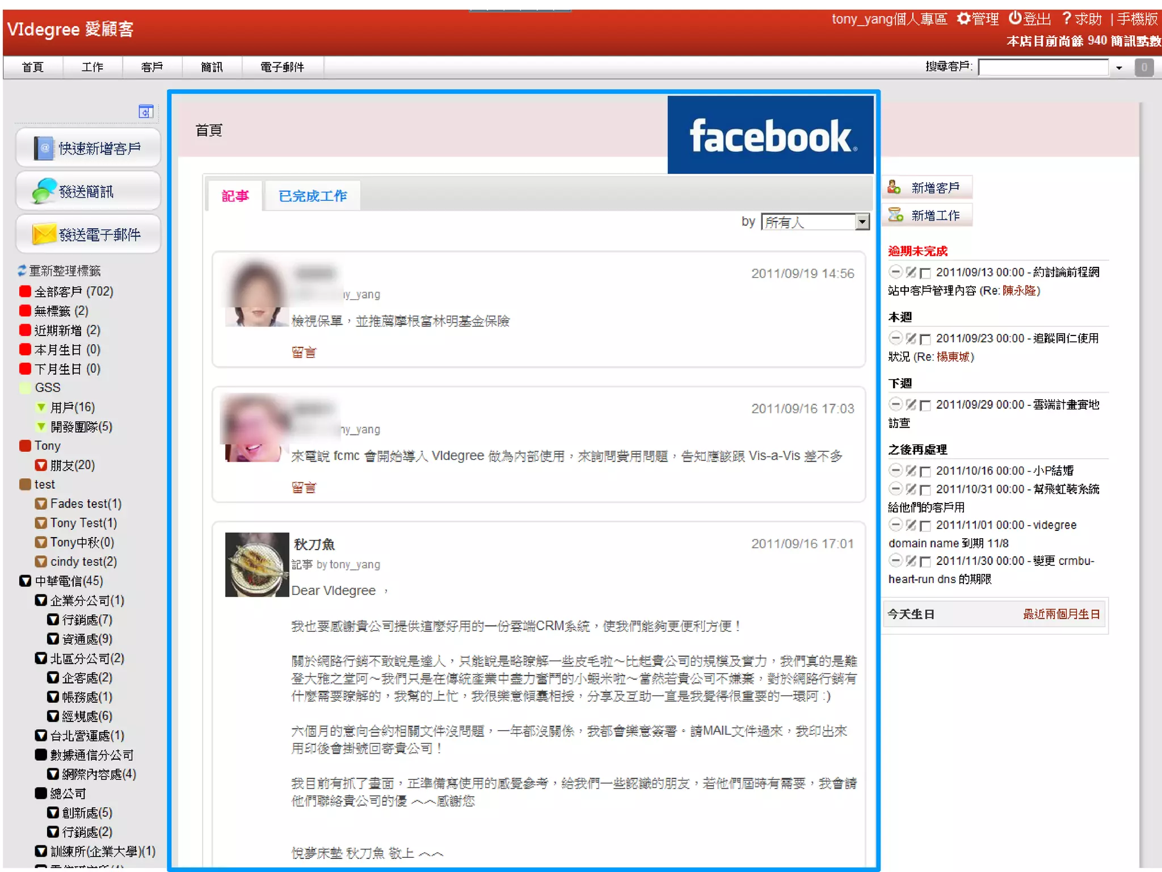This screenshot has height=872, width=1162.
Task: Check the 2011/09/13 overdue task checkbox
Action: point(925,273)
